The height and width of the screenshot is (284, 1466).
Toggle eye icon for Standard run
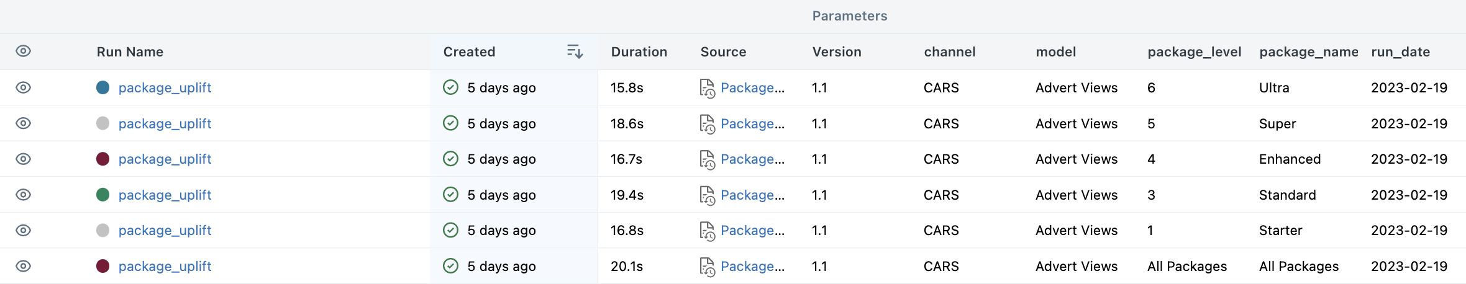click(x=23, y=195)
